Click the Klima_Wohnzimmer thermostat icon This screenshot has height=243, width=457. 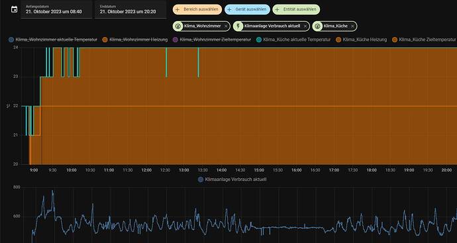178,26
